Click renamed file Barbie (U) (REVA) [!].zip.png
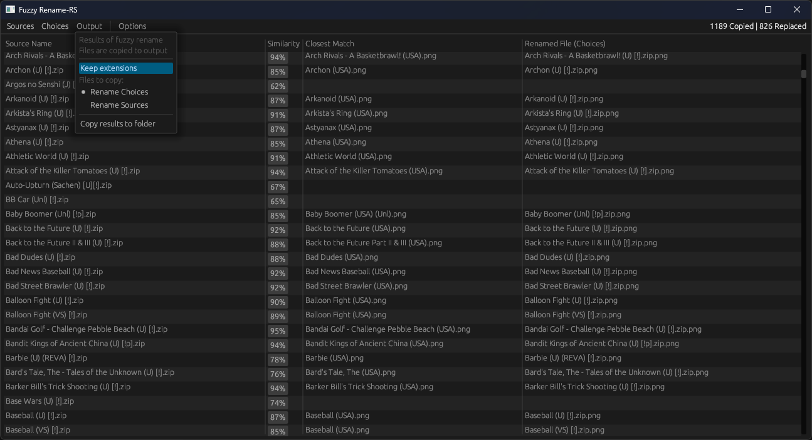Screen dimensions: 812x440 click(x=573, y=358)
